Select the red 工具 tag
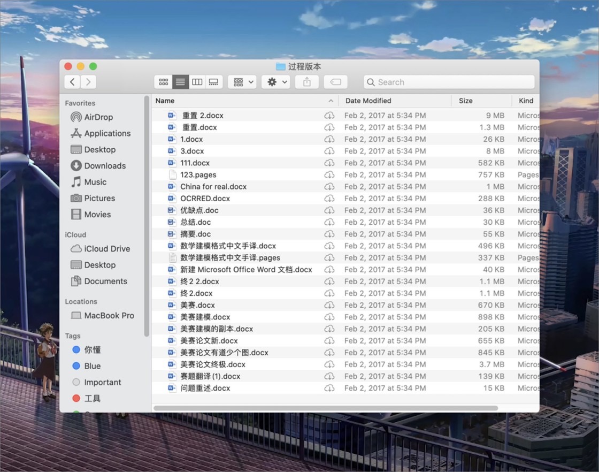This screenshot has width=599, height=472. tap(87, 399)
